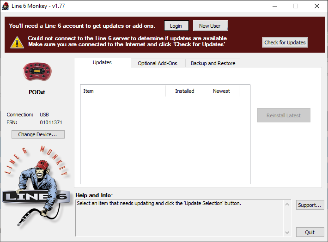Click the yellow warning triangle icon
This screenshot has width=328, height=242.
18,42
